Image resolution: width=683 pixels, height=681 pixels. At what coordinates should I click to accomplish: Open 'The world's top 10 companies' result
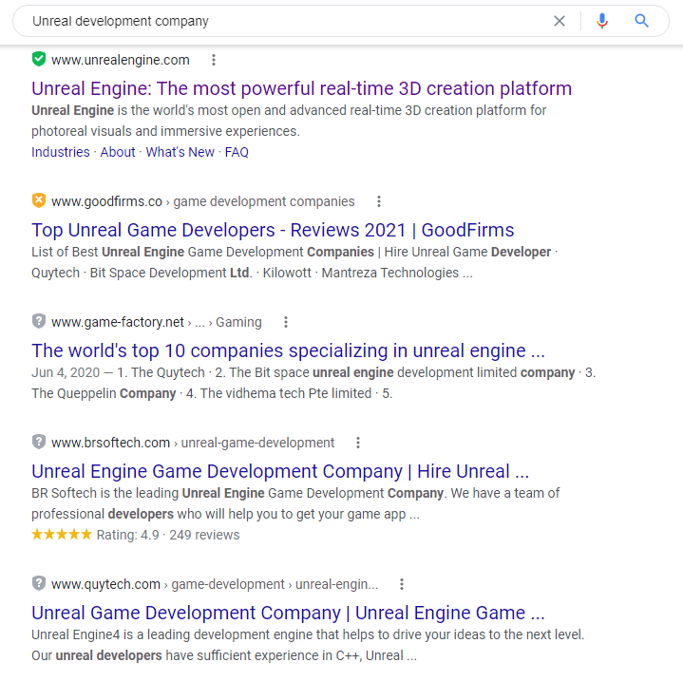[x=288, y=350]
